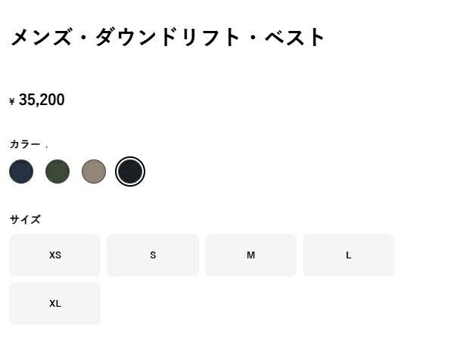
Task: Choose the extra-large size tile
Action: [x=54, y=304]
